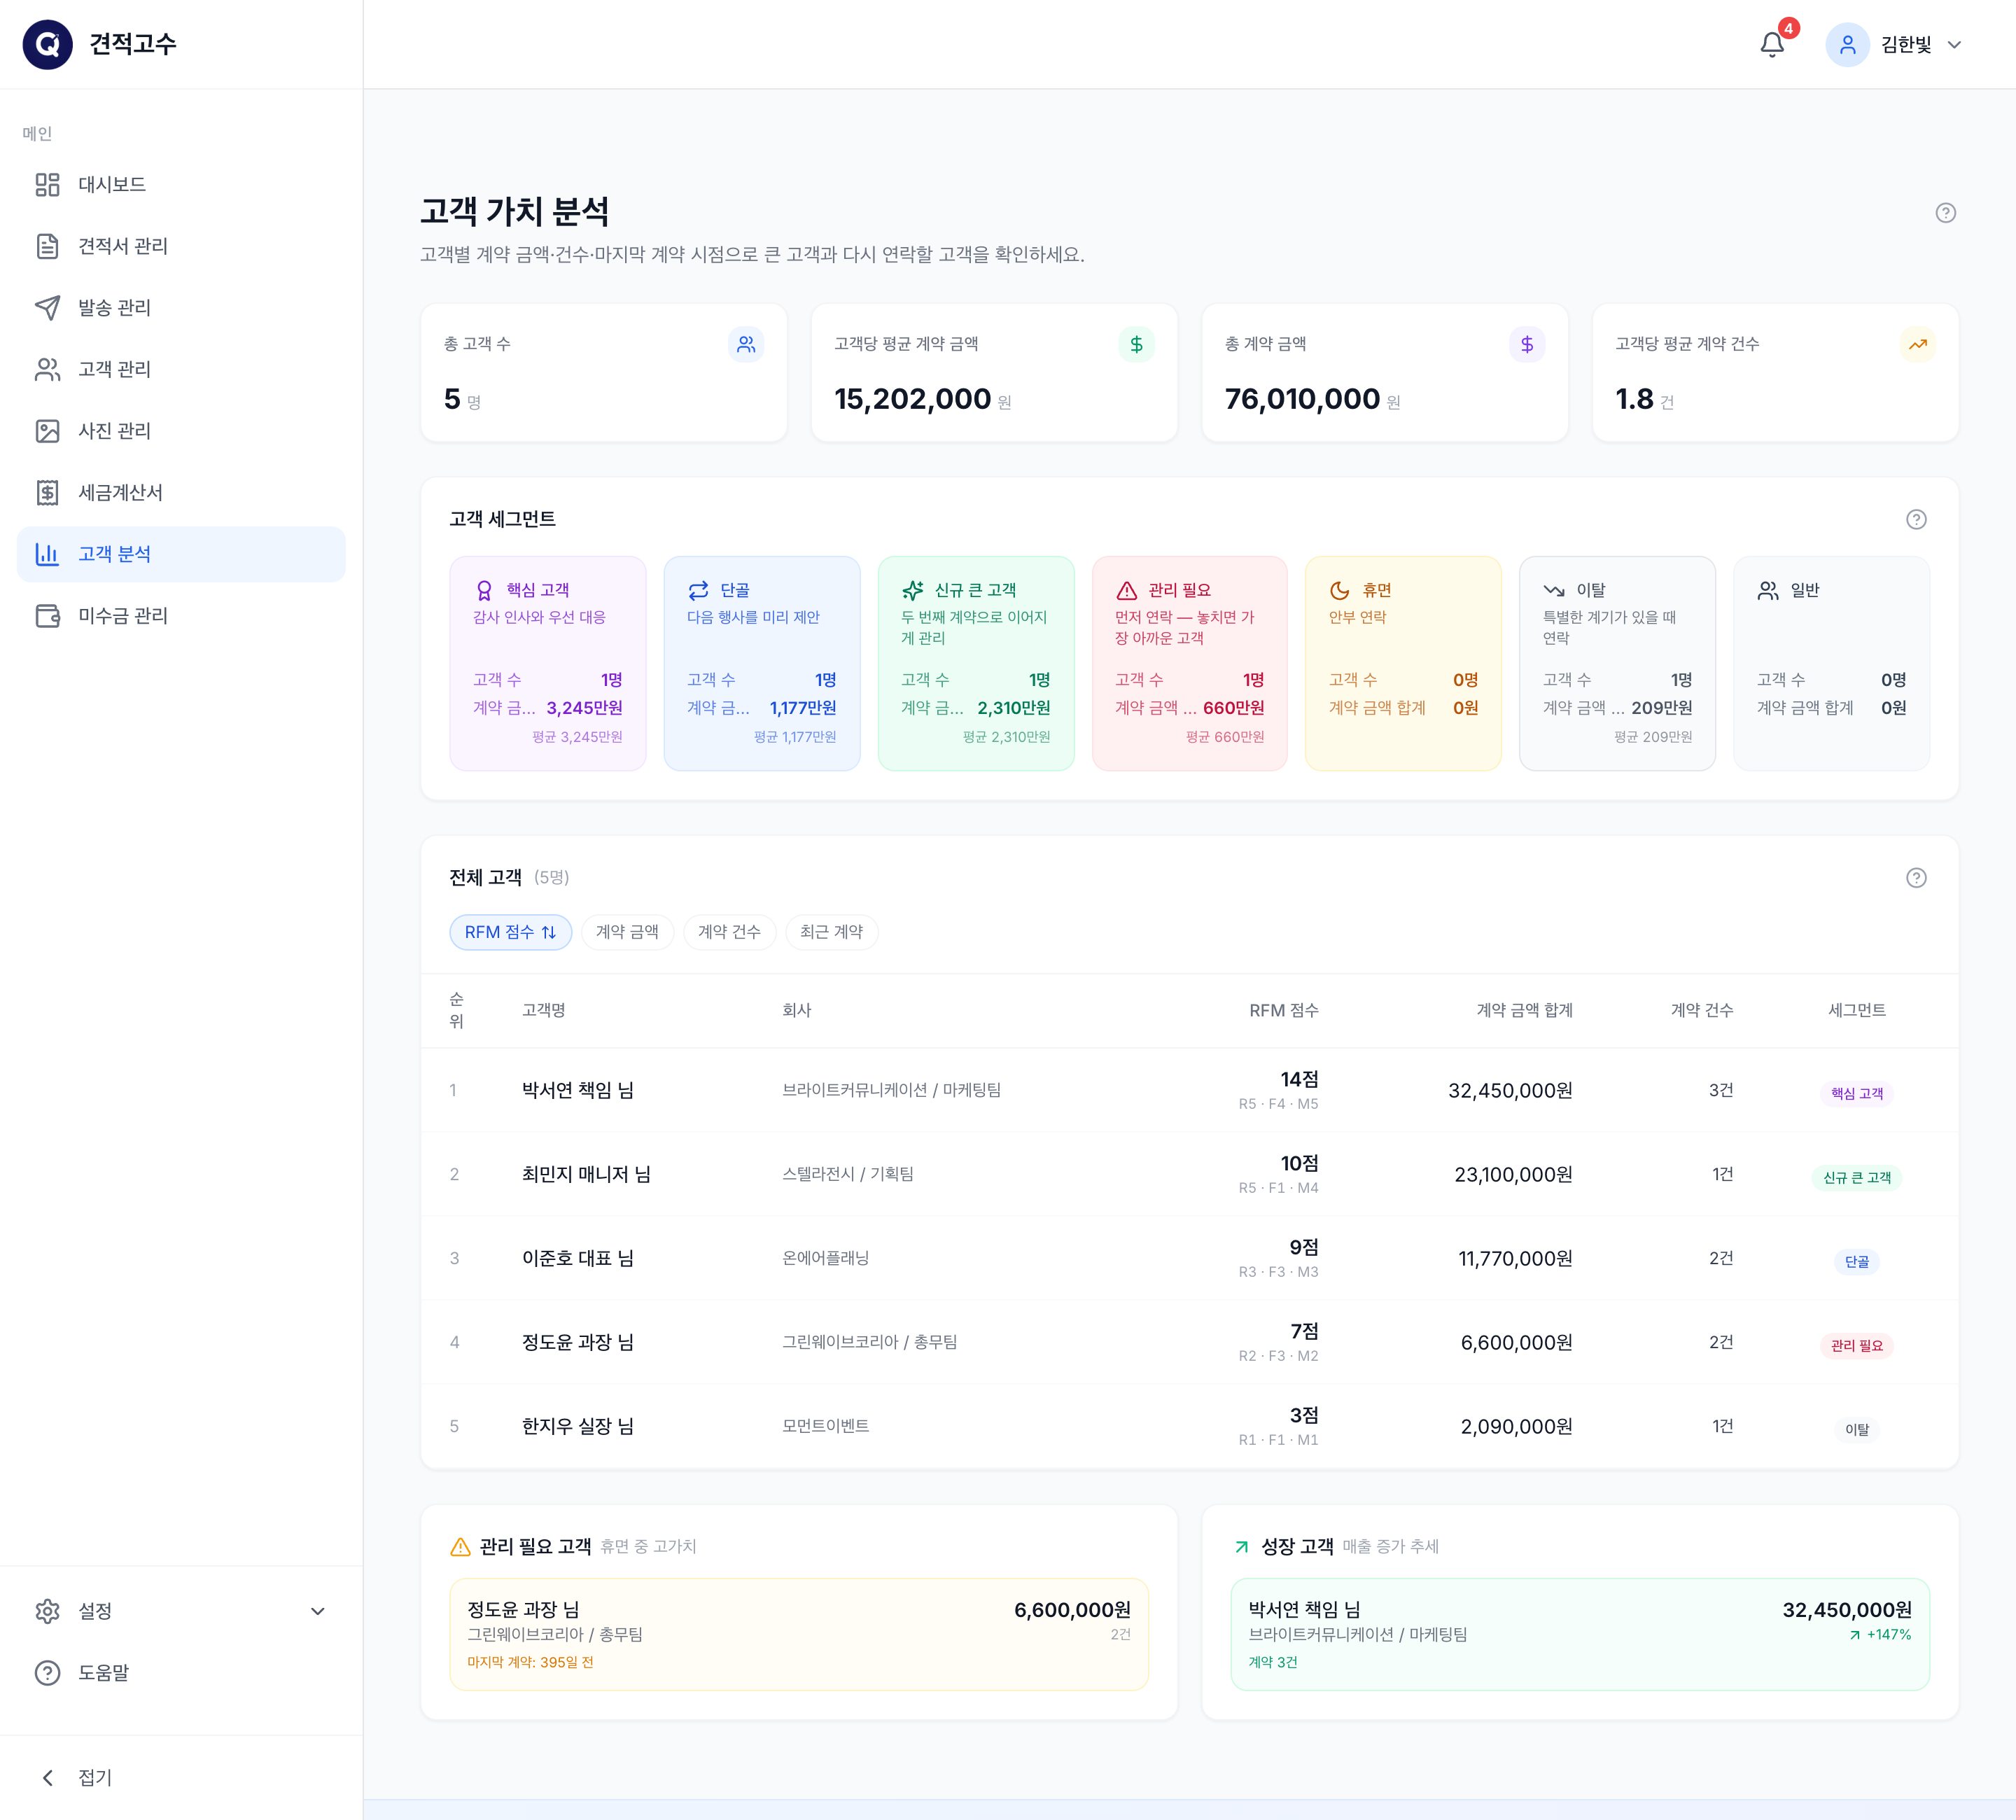Click the user avatar icon
Screen dimensions: 2016x1820
click(x=1847, y=45)
